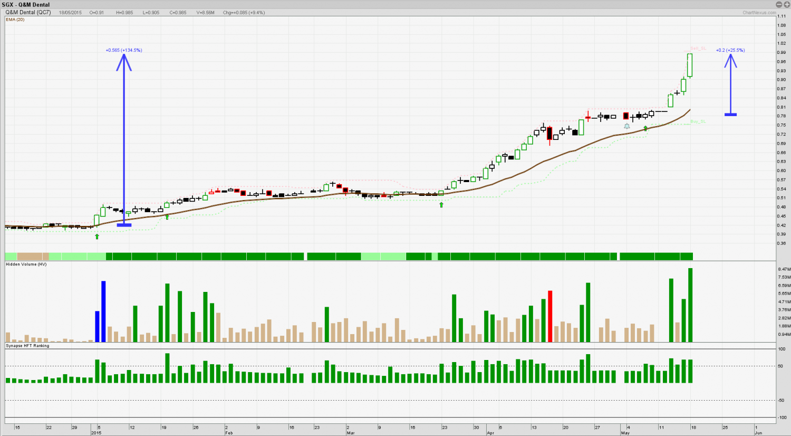Screen dimensions: 791x436
Task: Click the green buy arrow near January 19
Action: point(167,217)
